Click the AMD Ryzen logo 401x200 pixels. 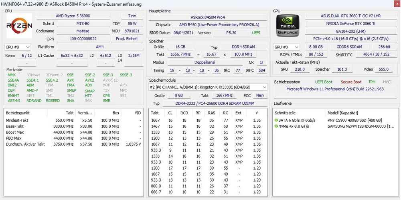click(x=19, y=26)
